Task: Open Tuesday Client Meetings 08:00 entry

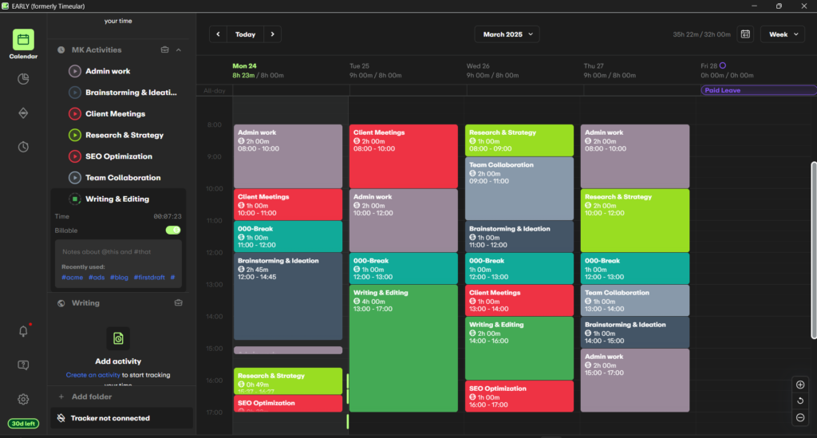Action: 404,156
